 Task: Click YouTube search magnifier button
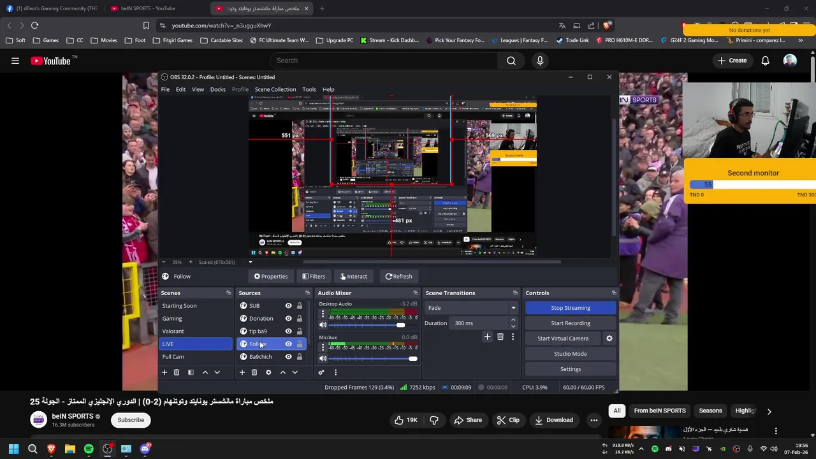[511, 61]
